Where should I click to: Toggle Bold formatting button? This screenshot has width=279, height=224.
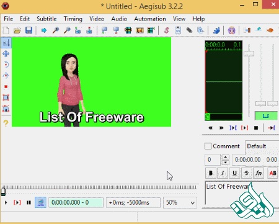[x=211, y=173]
